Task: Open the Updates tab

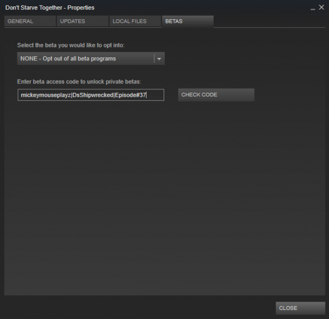Action: click(82, 21)
